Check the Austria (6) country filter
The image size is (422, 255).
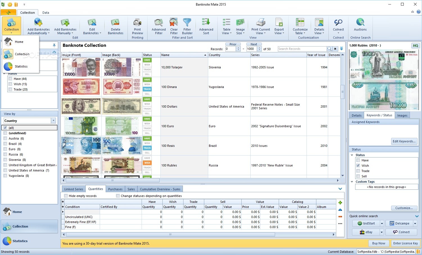point(5,138)
